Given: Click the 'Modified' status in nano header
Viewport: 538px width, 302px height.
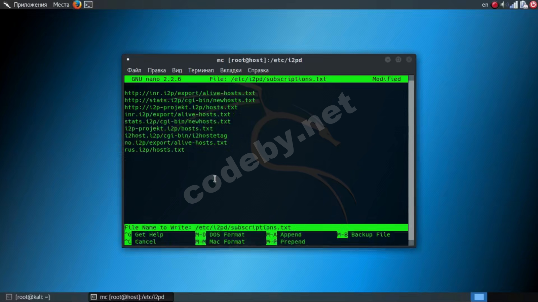Looking at the screenshot, I should click(x=386, y=79).
